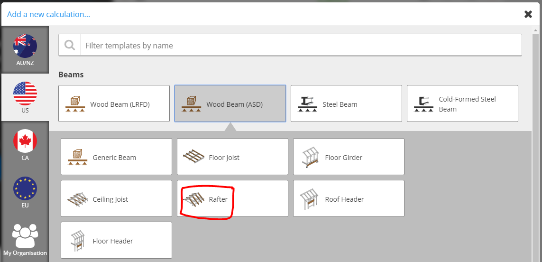Click the Rafter template icon
The width and height of the screenshot is (542, 262).
[193, 199]
